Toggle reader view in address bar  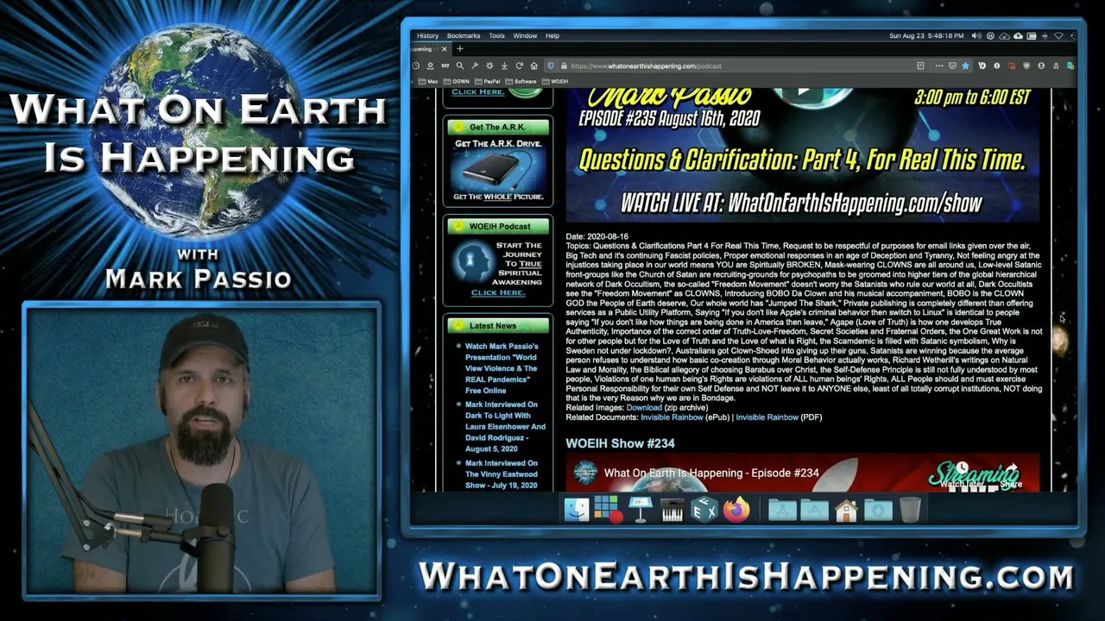pyautogui.click(x=921, y=66)
